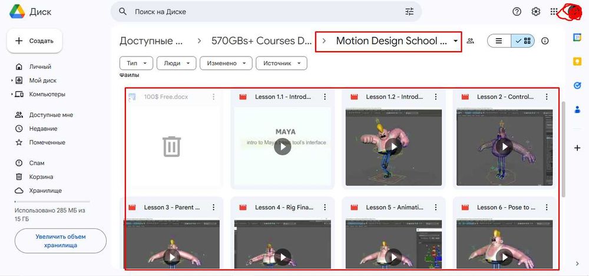Expand the Компьютеры tree arrow

pos(12,95)
